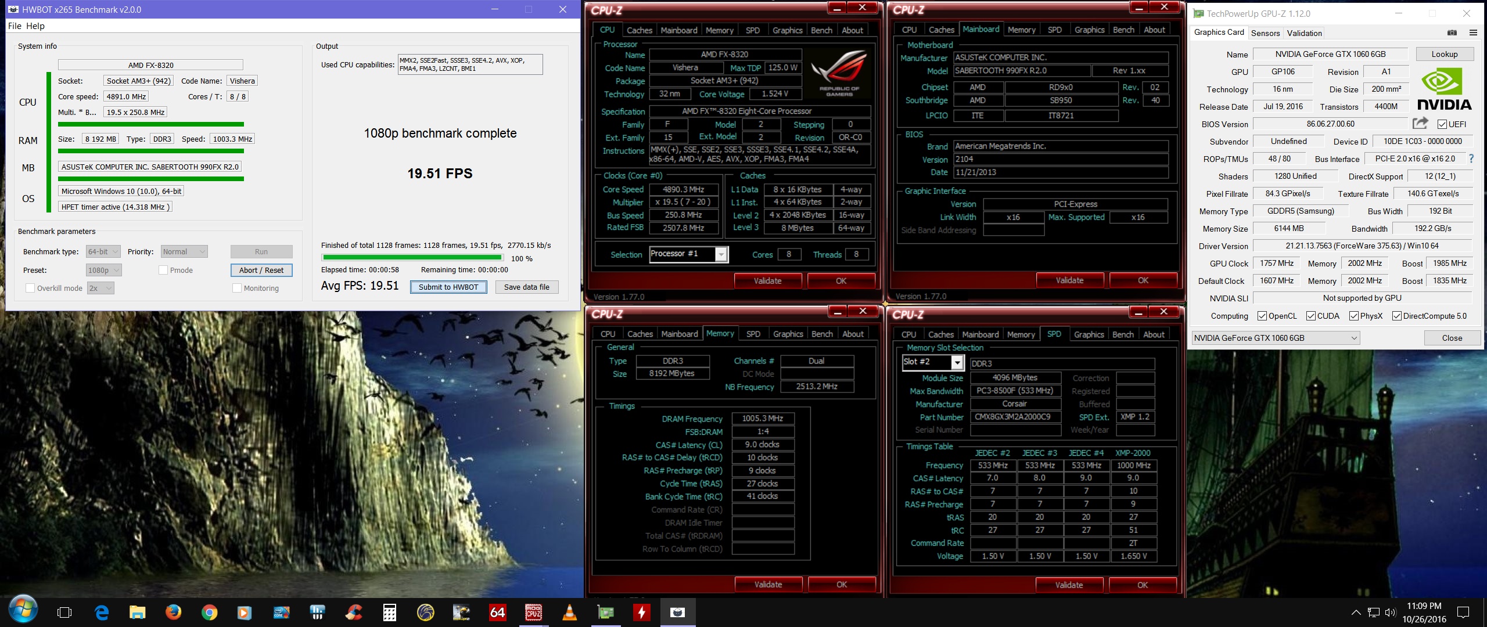Click the Close button in GPU-Z

(1452, 338)
